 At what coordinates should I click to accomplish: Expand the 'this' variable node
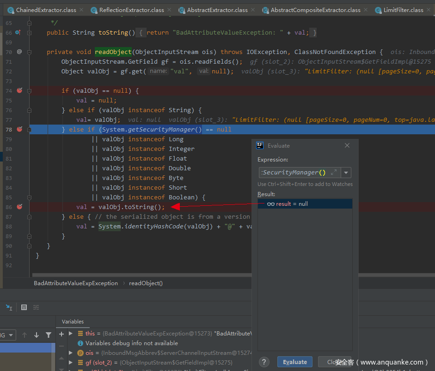pos(71,334)
